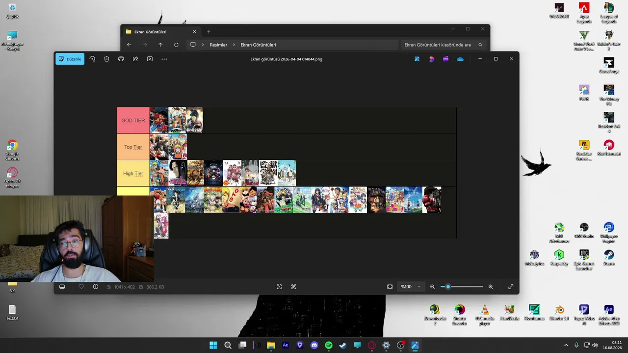Open OBS Studio from the taskbar
Image resolution: width=628 pixels, height=353 pixels.
tap(401, 345)
